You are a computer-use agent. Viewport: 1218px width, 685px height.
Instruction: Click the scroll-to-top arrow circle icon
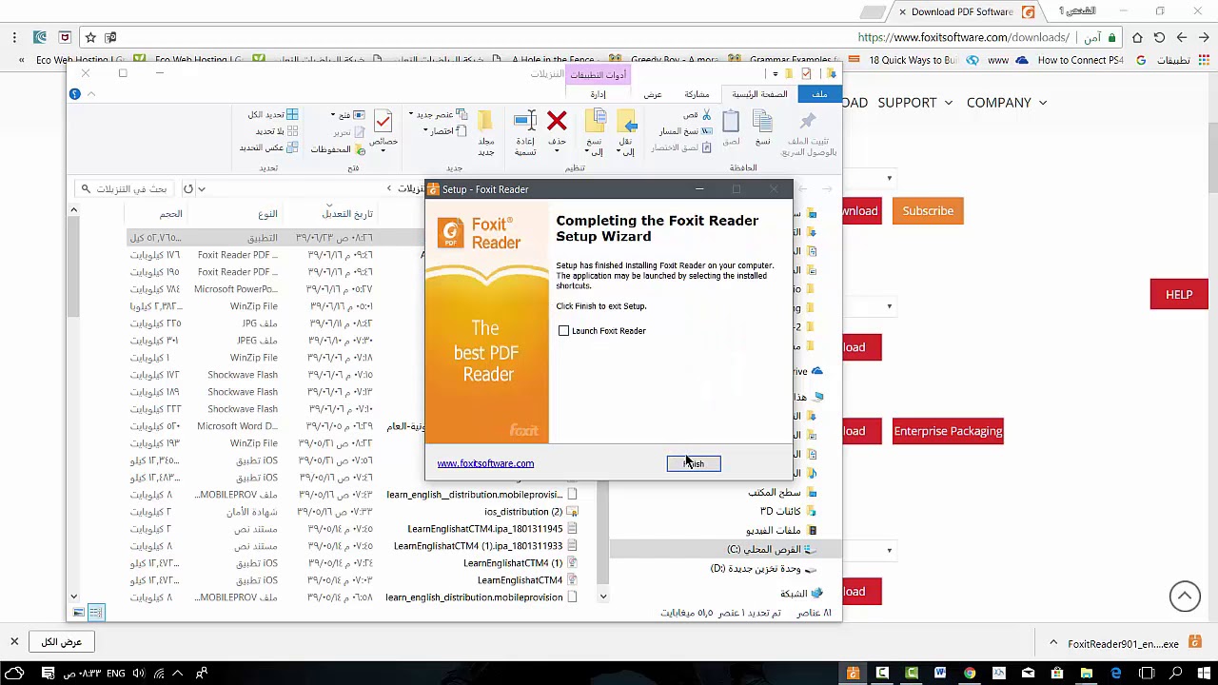pos(1185,597)
